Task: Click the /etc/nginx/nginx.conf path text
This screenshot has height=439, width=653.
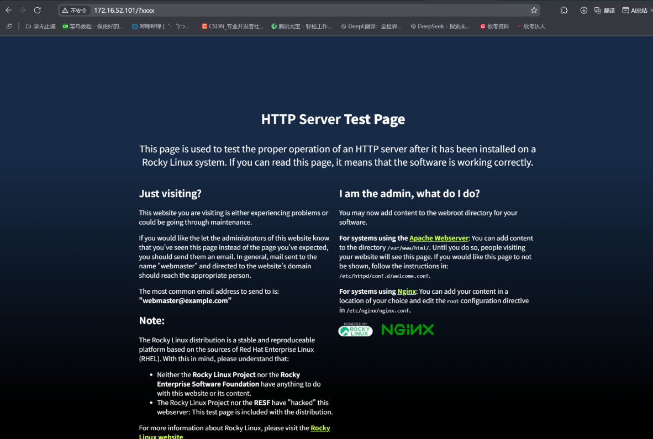Action: click(378, 310)
